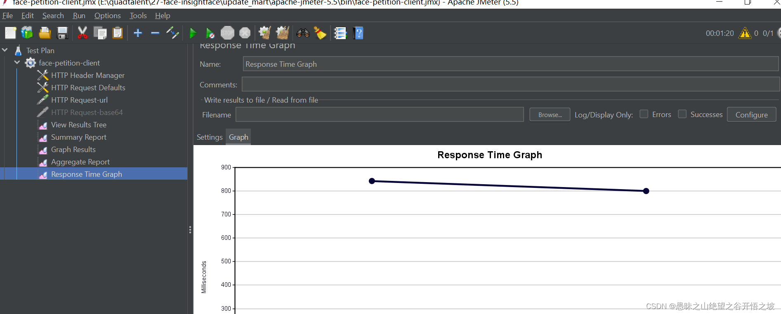
Task: Select Summary Report listener
Action: (x=79, y=137)
